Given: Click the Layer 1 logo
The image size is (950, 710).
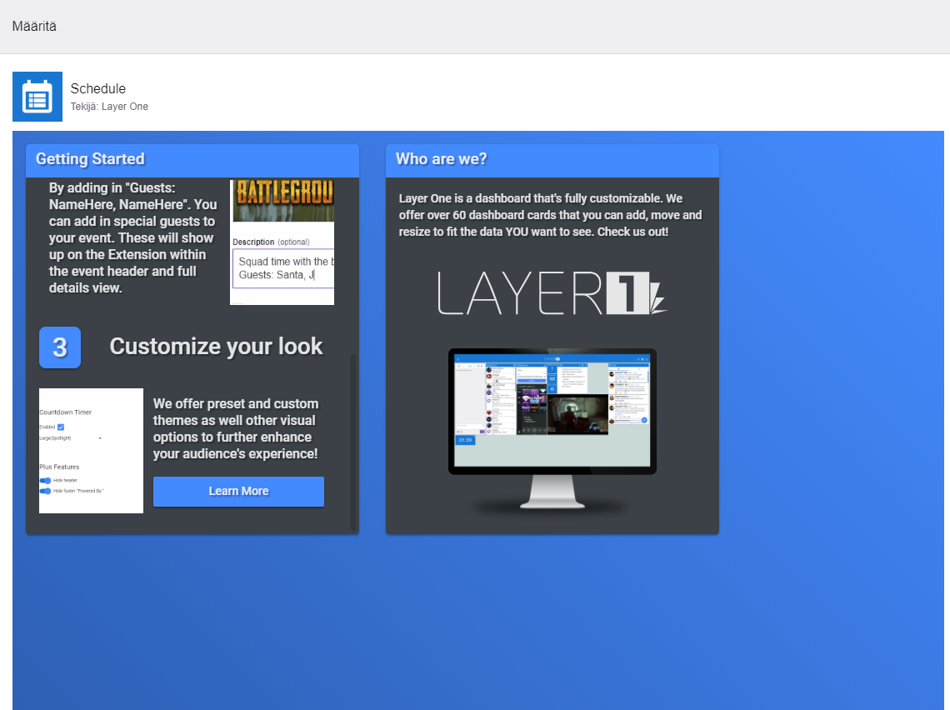Looking at the screenshot, I should [x=552, y=293].
